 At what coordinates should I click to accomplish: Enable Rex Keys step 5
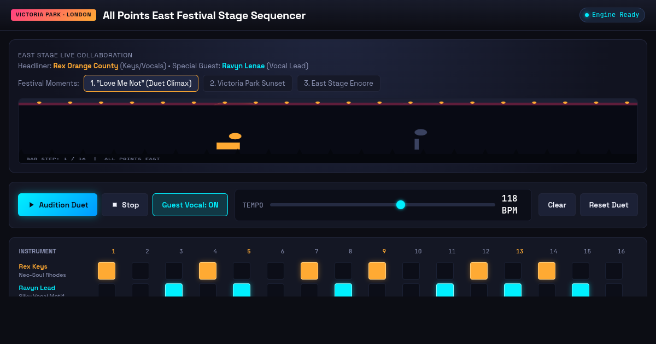click(242, 271)
